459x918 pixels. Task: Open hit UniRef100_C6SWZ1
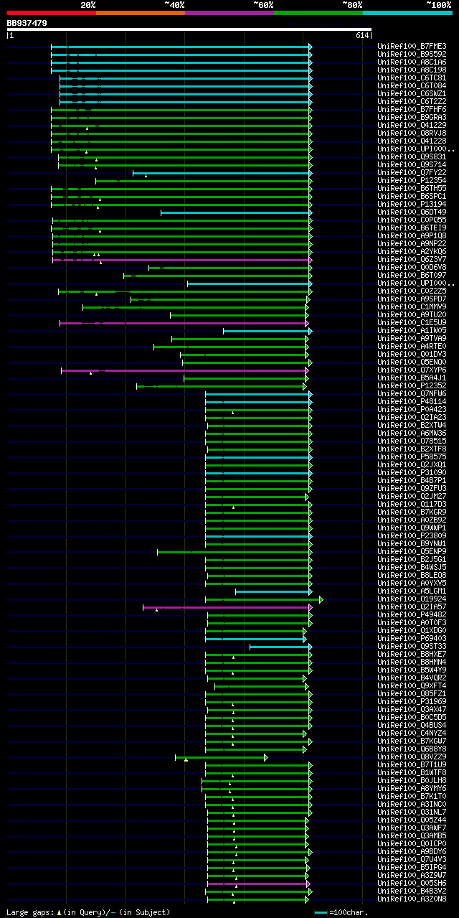[x=412, y=94]
